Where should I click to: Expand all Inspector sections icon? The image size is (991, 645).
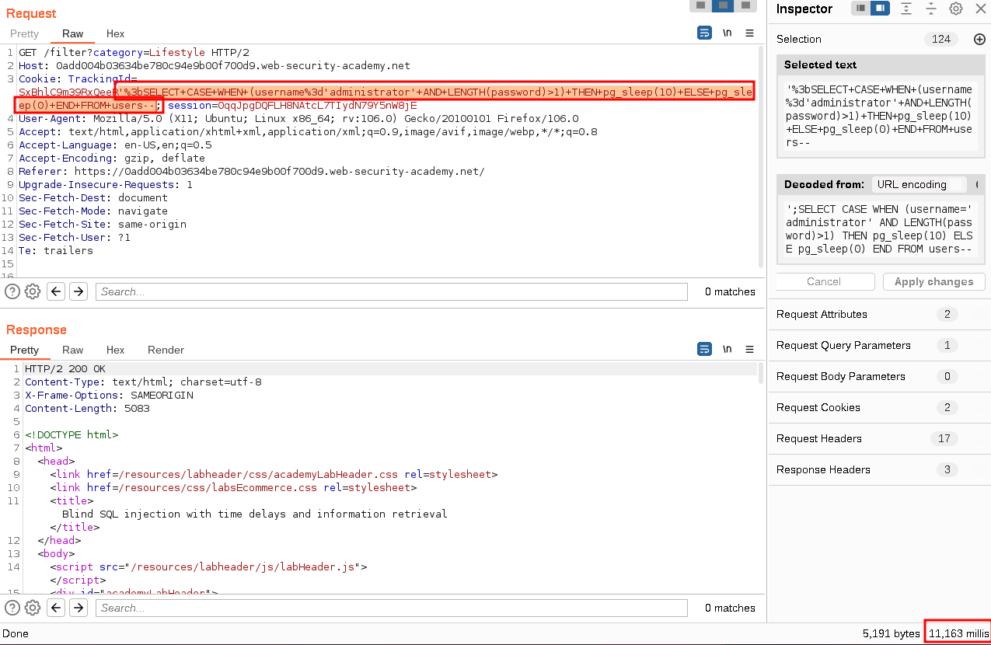906,9
